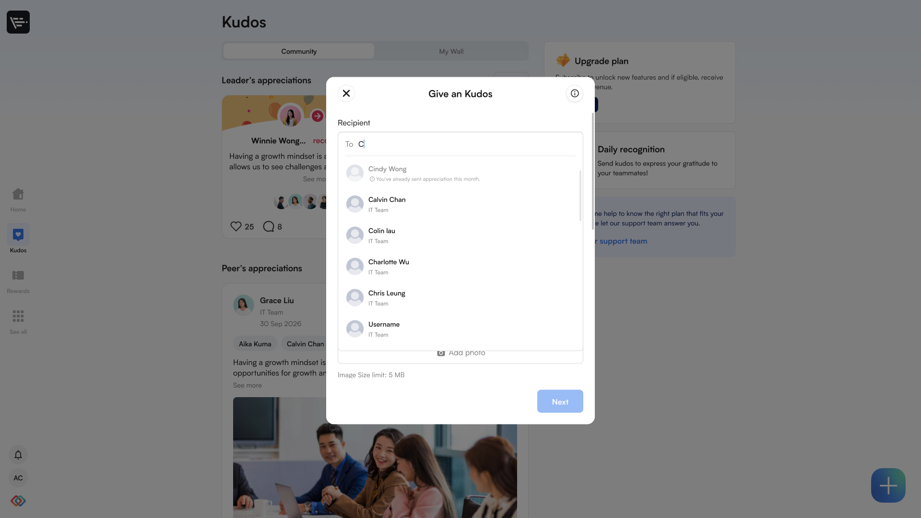
Task: Like the post with the heart icon
Action: click(236, 226)
